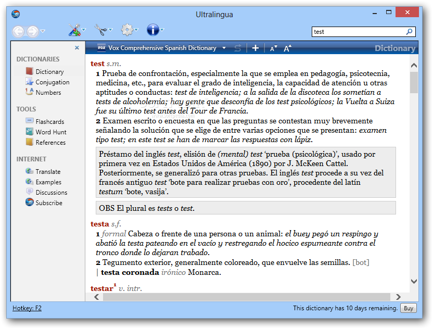Viewport: 433px width, 329px height.
Task: Click the Vox logo icon
Action: click(101, 48)
